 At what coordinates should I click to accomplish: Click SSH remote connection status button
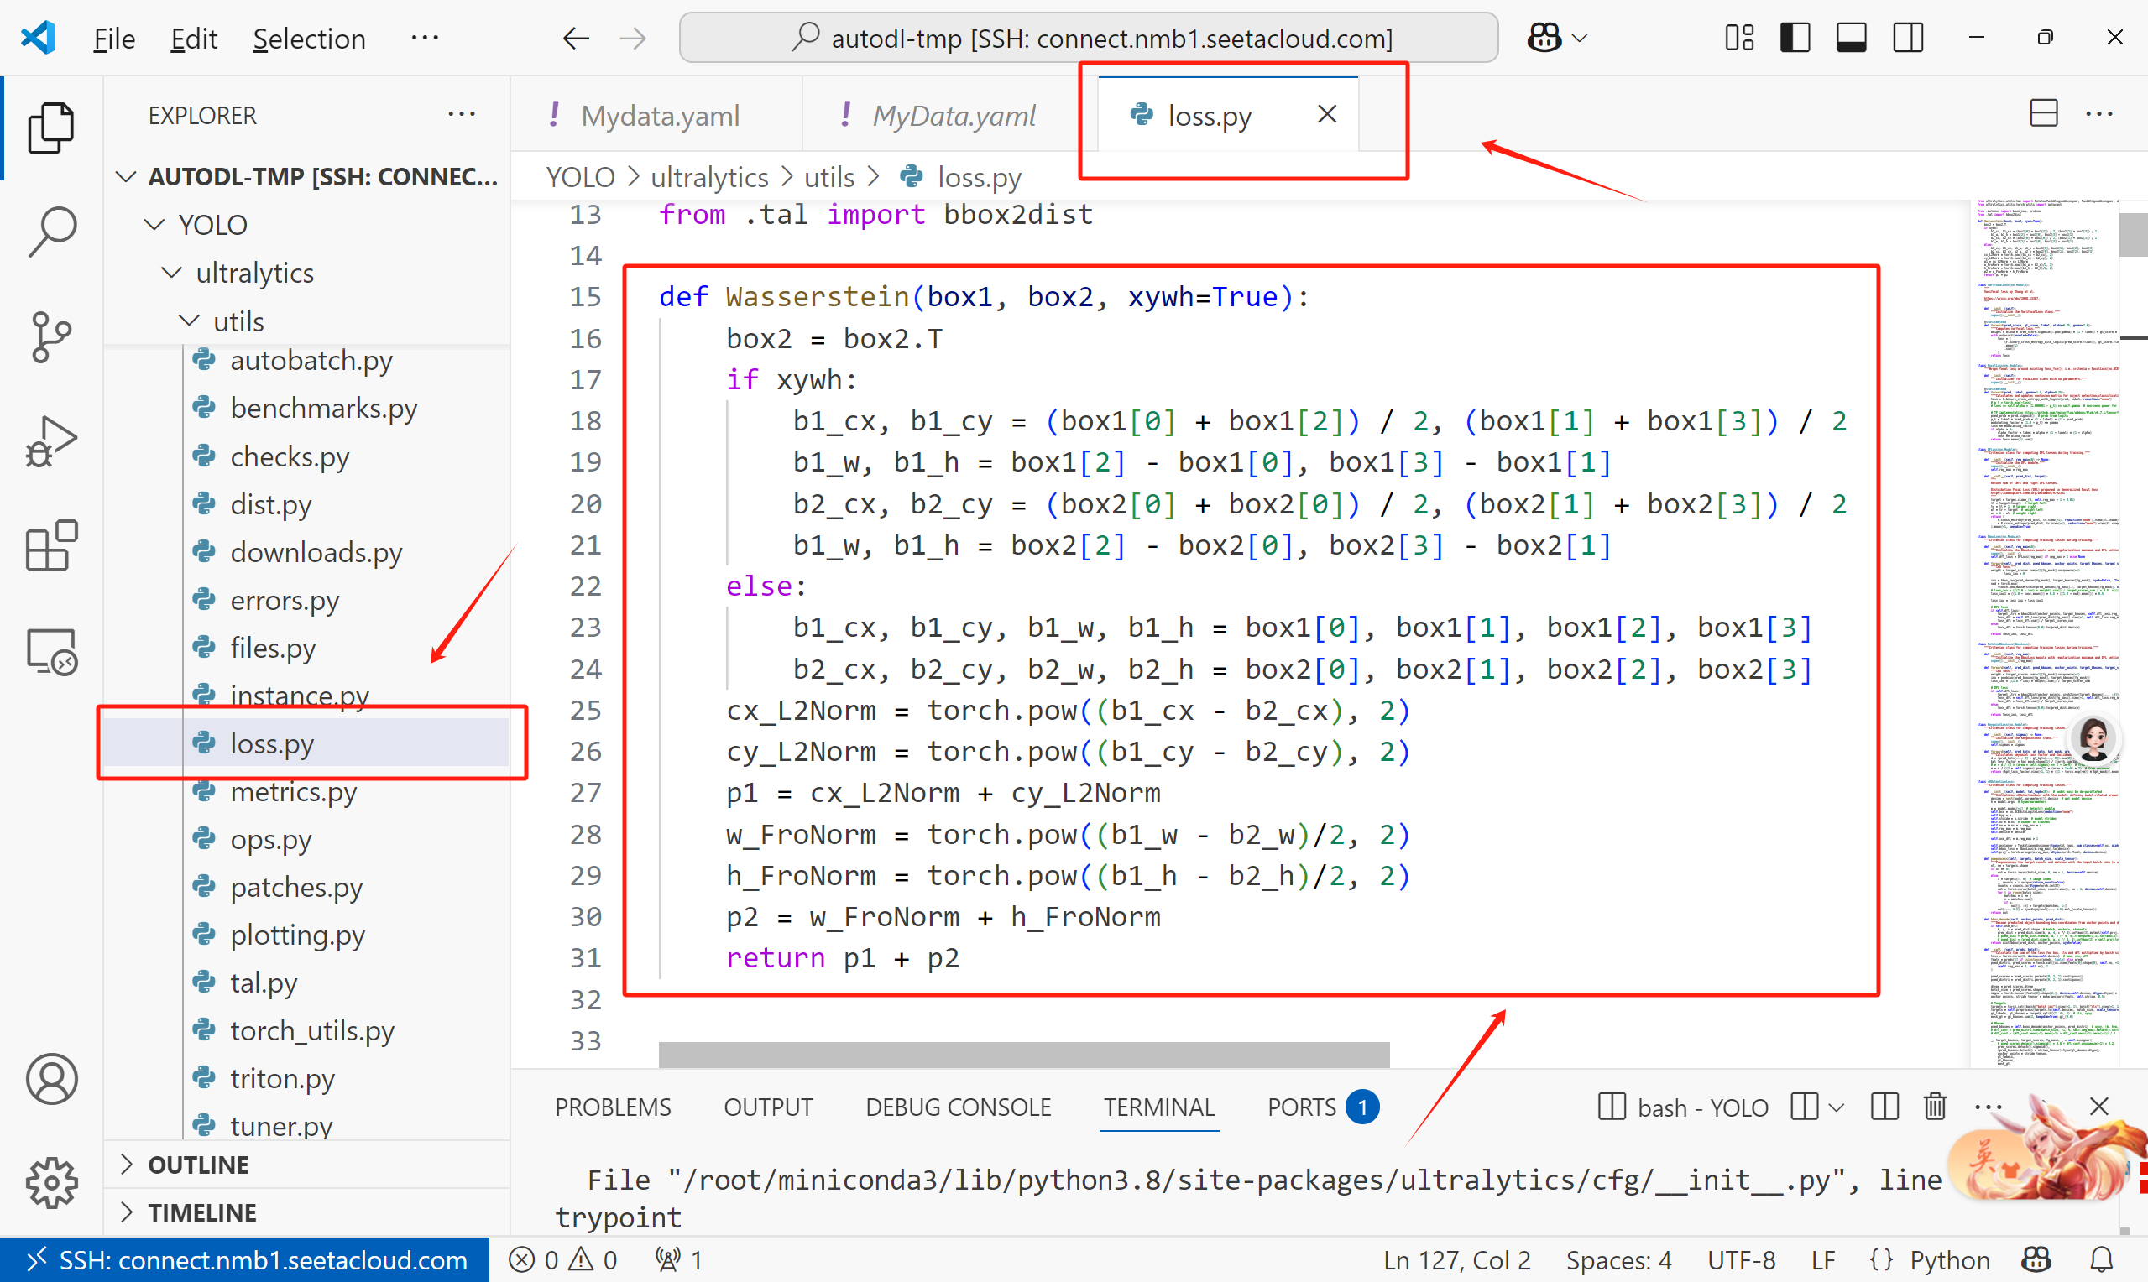pyautogui.click(x=245, y=1259)
